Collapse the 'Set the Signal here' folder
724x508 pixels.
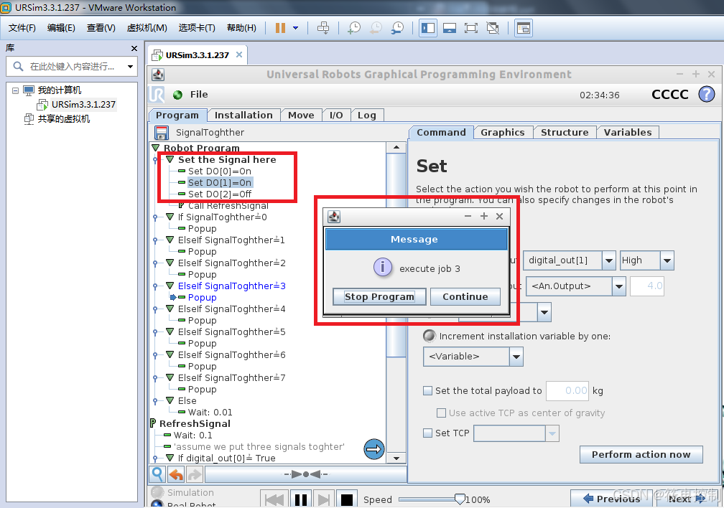(170, 159)
